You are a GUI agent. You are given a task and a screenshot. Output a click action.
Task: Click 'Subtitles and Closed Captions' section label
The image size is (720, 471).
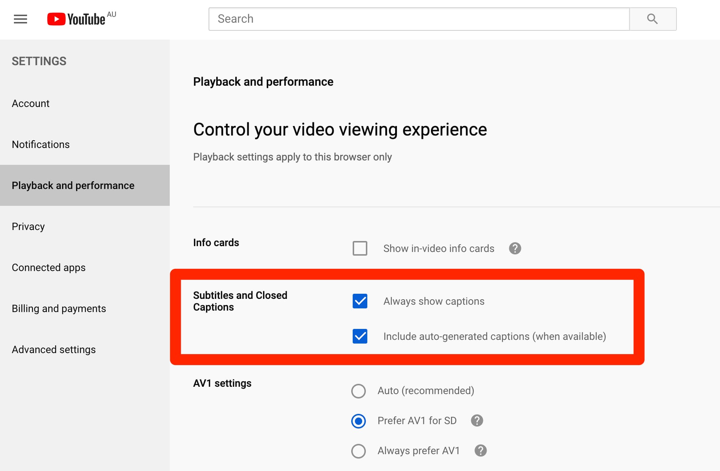click(x=240, y=301)
